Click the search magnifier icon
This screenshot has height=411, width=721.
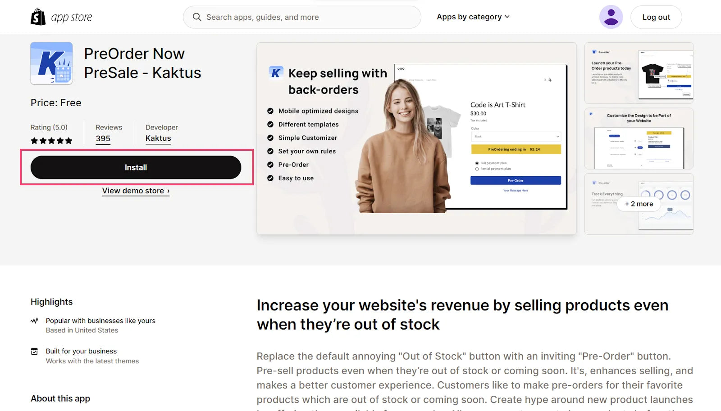click(x=197, y=17)
